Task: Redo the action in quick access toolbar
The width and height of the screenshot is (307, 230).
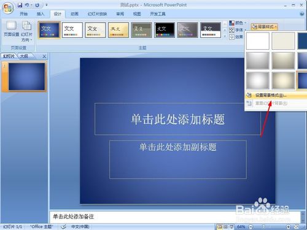Action: (x=37, y=5)
